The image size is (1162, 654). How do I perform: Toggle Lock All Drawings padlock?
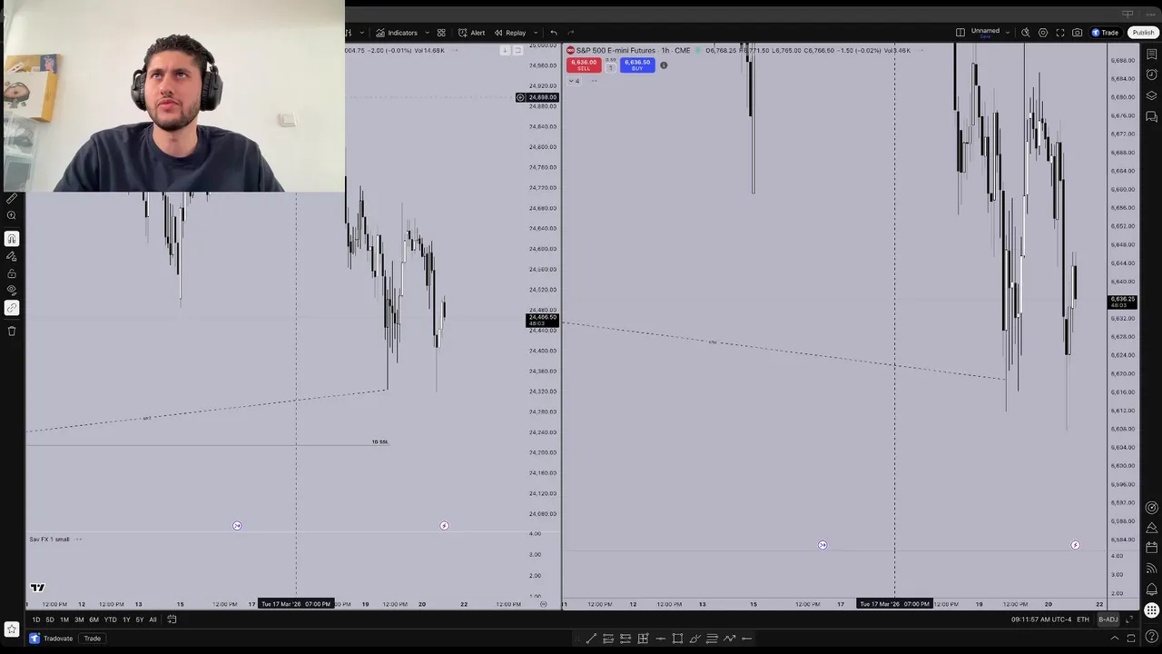pos(12,273)
